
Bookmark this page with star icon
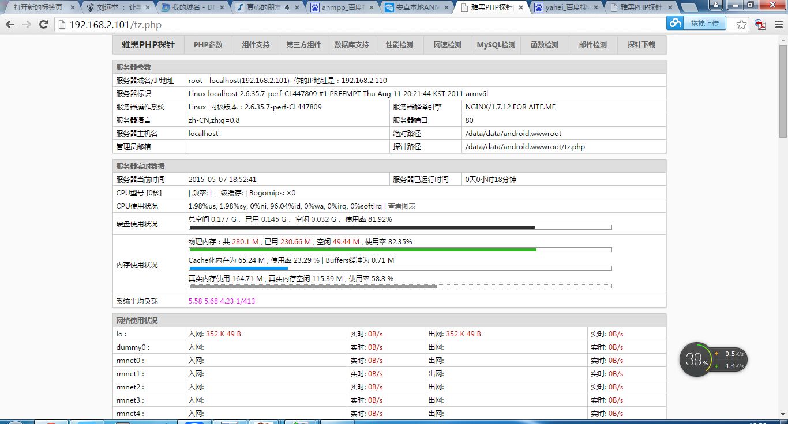click(742, 25)
